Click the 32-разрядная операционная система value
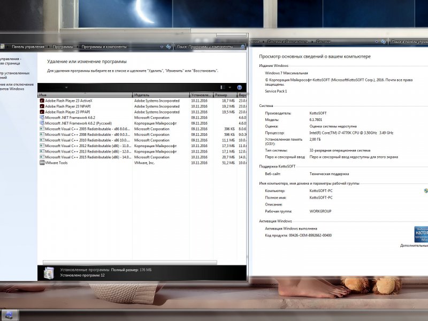Image resolution: width=428 pixels, height=321 pixels. click(340, 150)
